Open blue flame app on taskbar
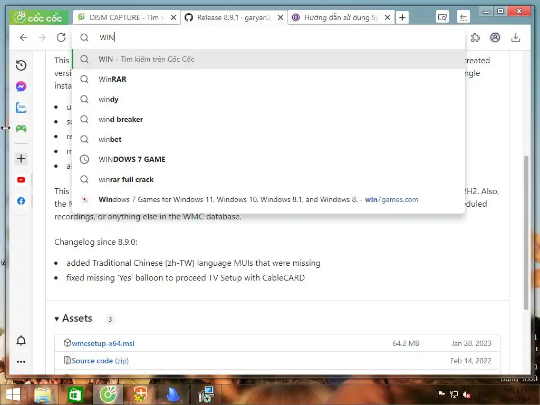Viewport: 540px width, 405px height. pos(173,394)
